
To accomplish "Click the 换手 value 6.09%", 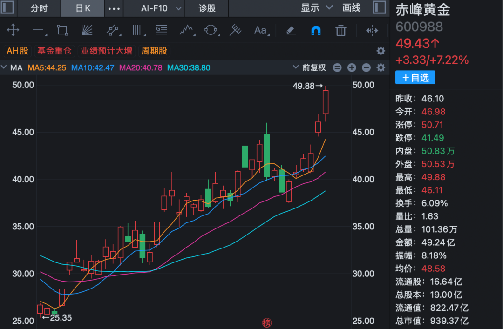I will coord(435,203).
